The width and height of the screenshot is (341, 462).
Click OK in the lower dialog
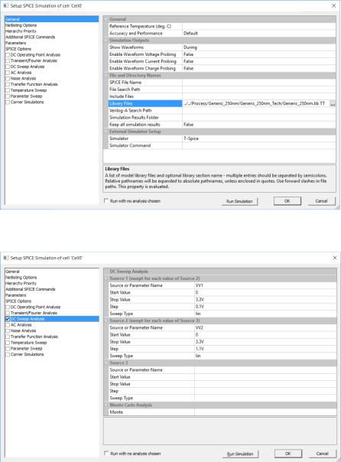click(288, 454)
